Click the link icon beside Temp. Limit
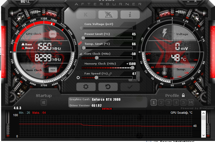 (x=80, y=43)
